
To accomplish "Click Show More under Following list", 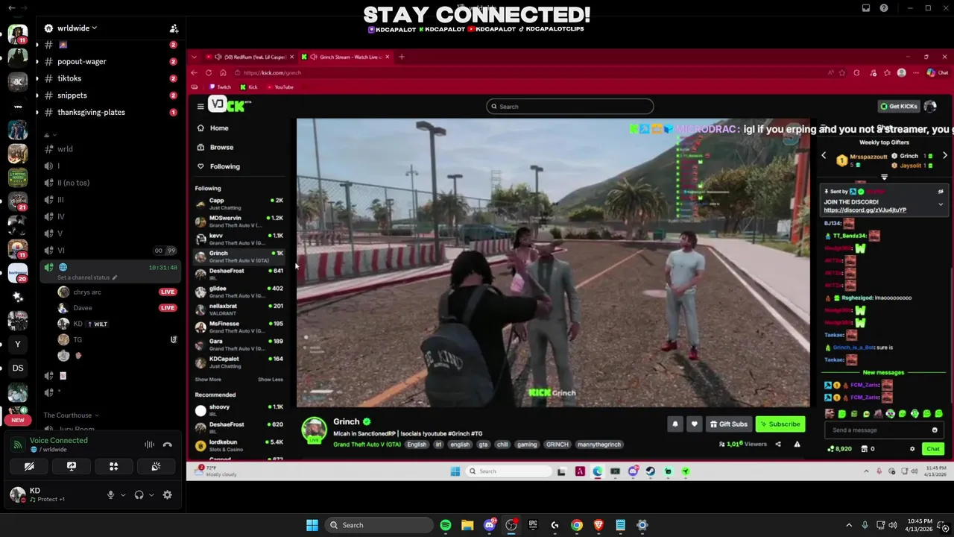I will 208,380.
